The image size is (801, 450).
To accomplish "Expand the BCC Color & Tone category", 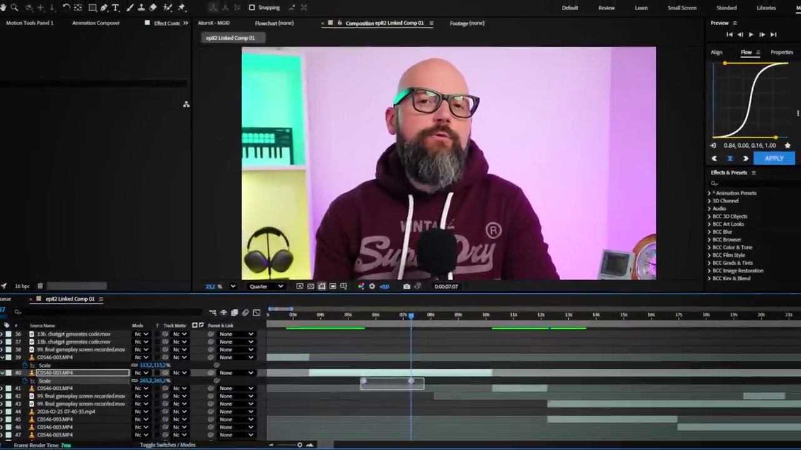I will coord(732,247).
